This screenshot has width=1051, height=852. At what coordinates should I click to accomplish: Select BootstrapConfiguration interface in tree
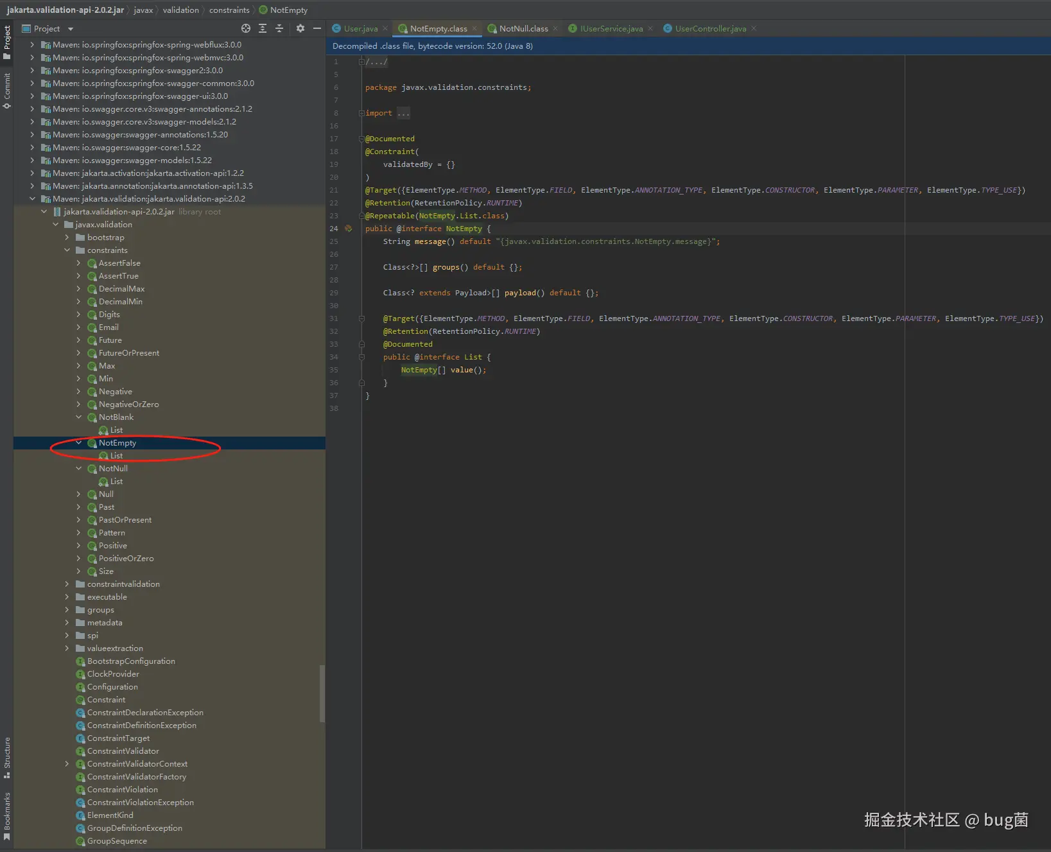click(131, 661)
